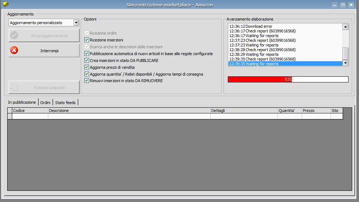359x202 pixels.
Task: Select log entry 12:36:17 Waiting for reports
Action: [285, 36]
